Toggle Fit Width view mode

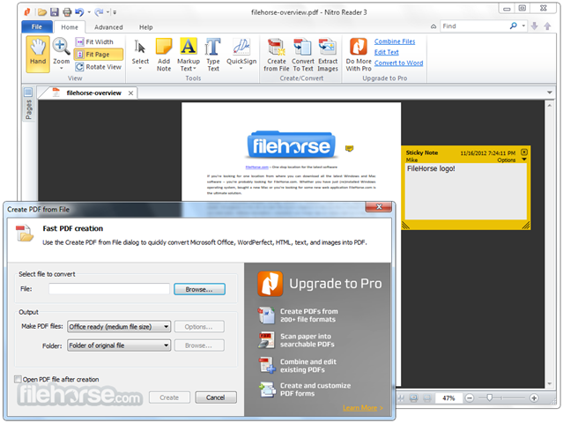click(x=95, y=42)
